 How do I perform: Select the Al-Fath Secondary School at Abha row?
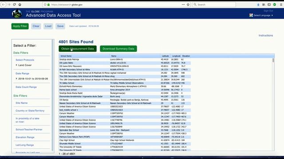(125, 69)
